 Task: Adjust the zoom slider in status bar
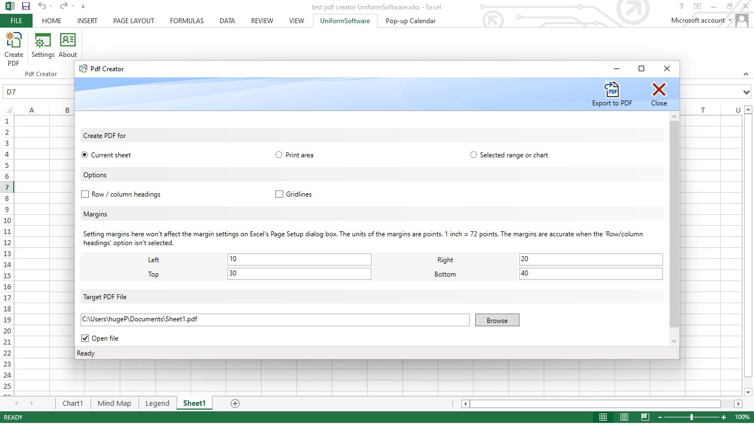pyautogui.click(x=692, y=417)
